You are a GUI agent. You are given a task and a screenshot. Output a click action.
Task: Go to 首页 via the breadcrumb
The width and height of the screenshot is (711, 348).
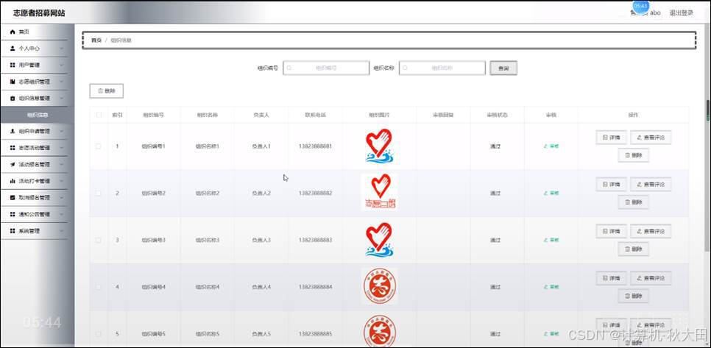coord(96,40)
